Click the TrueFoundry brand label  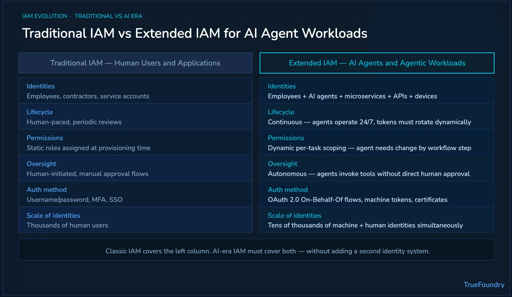click(x=484, y=285)
